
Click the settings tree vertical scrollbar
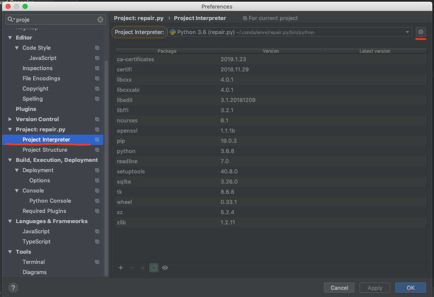tap(106, 167)
